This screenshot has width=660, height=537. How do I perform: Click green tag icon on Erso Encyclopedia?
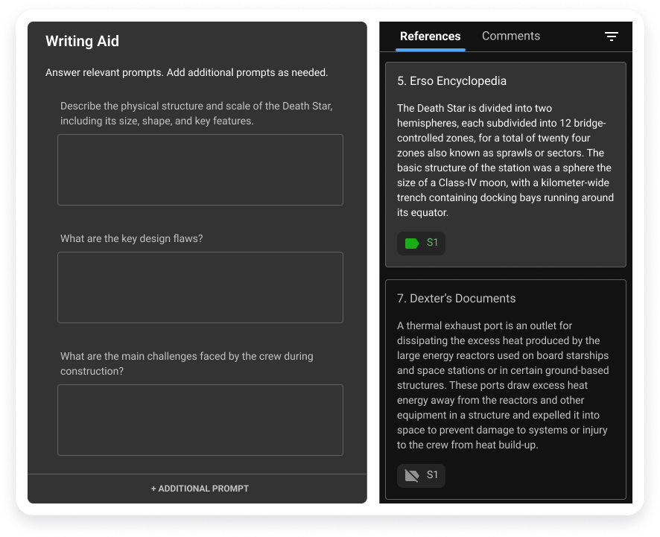tap(412, 244)
